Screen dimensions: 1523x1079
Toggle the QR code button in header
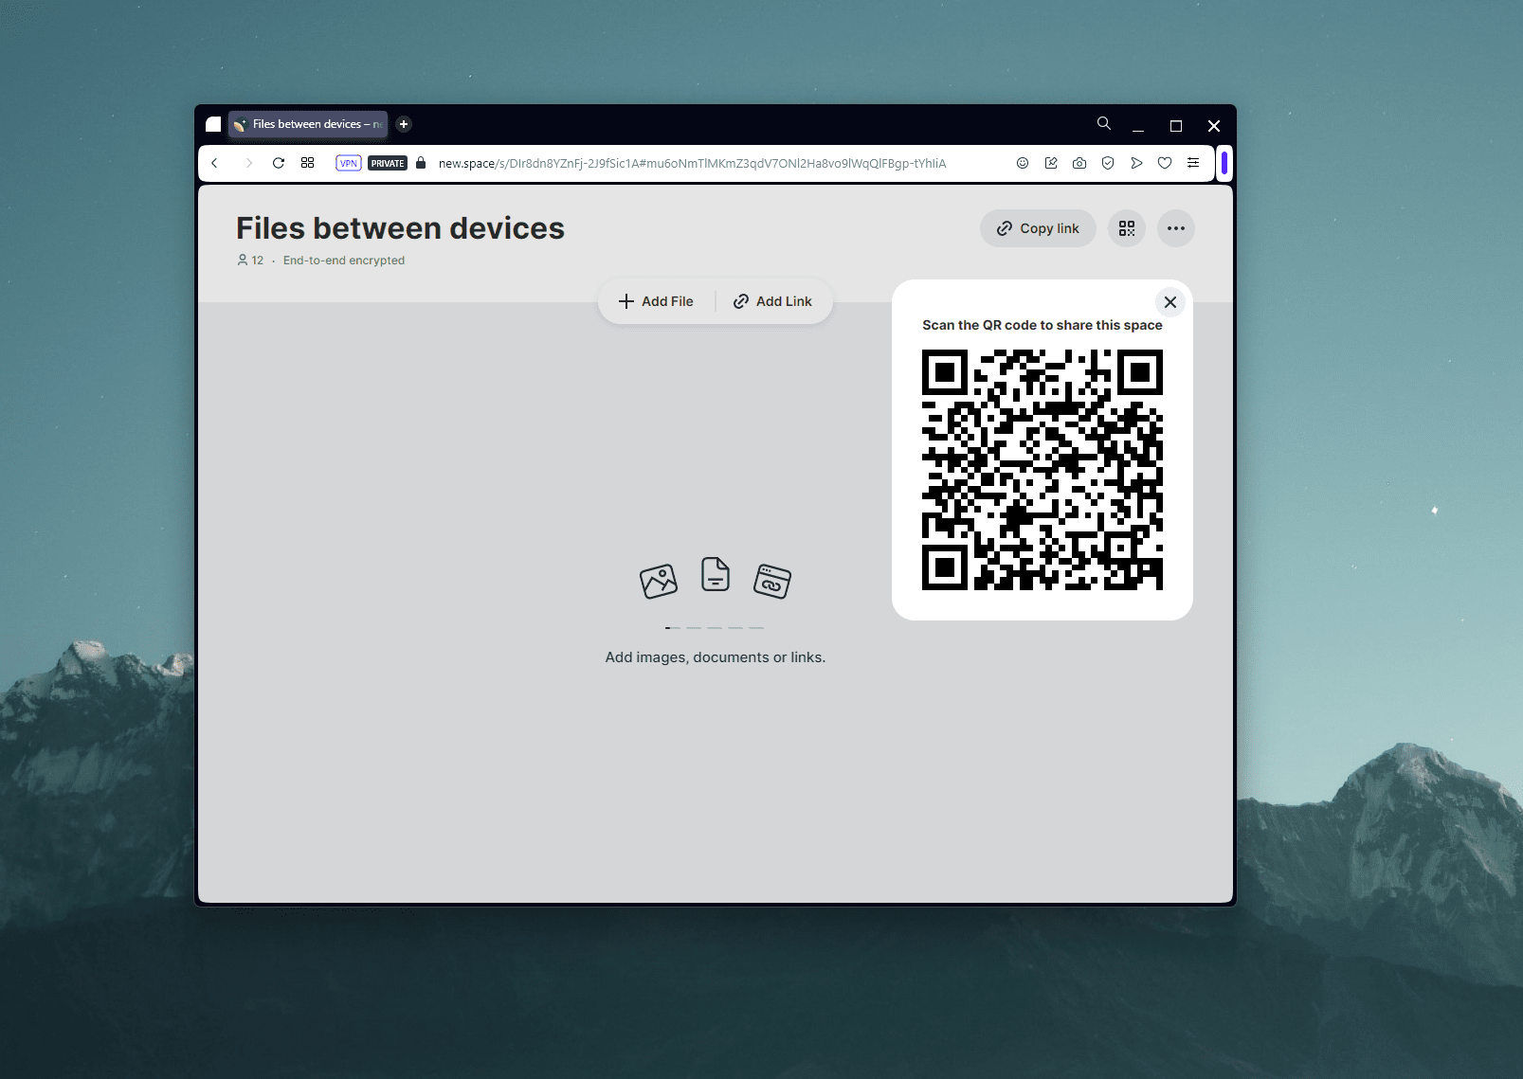(1127, 228)
